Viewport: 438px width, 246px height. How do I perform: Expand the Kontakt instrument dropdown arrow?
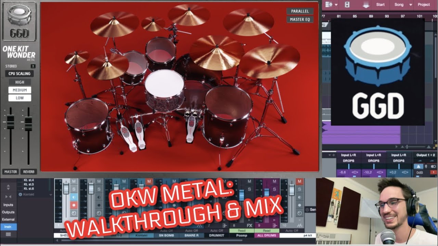[x=51, y=195]
